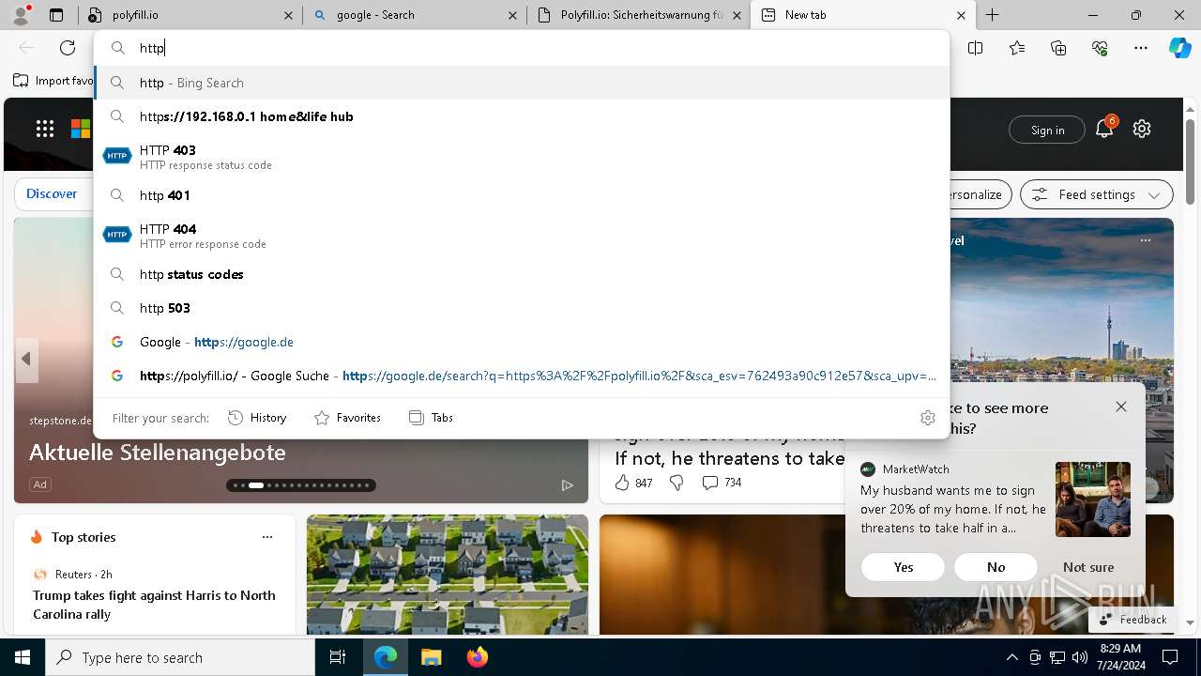Open notifications bell with badge
The width and height of the screenshot is (1201, 676).
tap(1104, 129)
